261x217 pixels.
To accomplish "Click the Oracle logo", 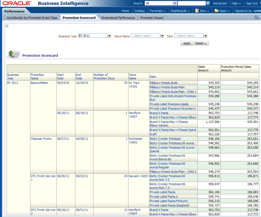I will click(x=17, y=4).
